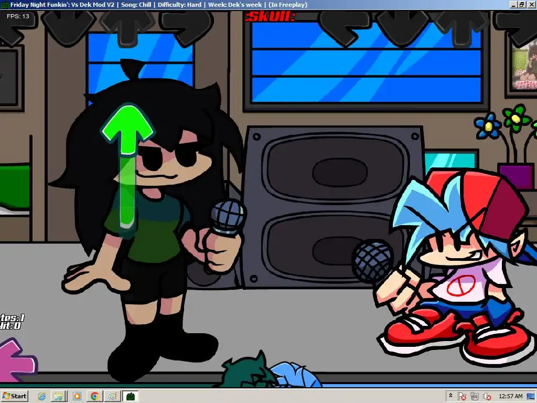Click the Dek character's microphone
Viewport: 537px width, 403px height.
point(228,218)
